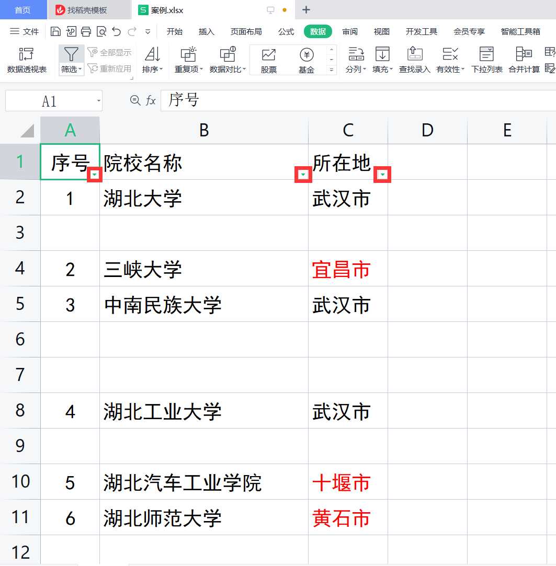Expand the filter dropdown in 所在地 header
The width and height of the screenshot is (556, 566).
point(383,175)
